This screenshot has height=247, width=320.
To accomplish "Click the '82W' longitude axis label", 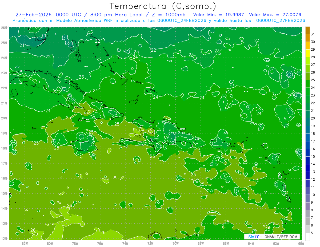I will click(x=25, y=243).
